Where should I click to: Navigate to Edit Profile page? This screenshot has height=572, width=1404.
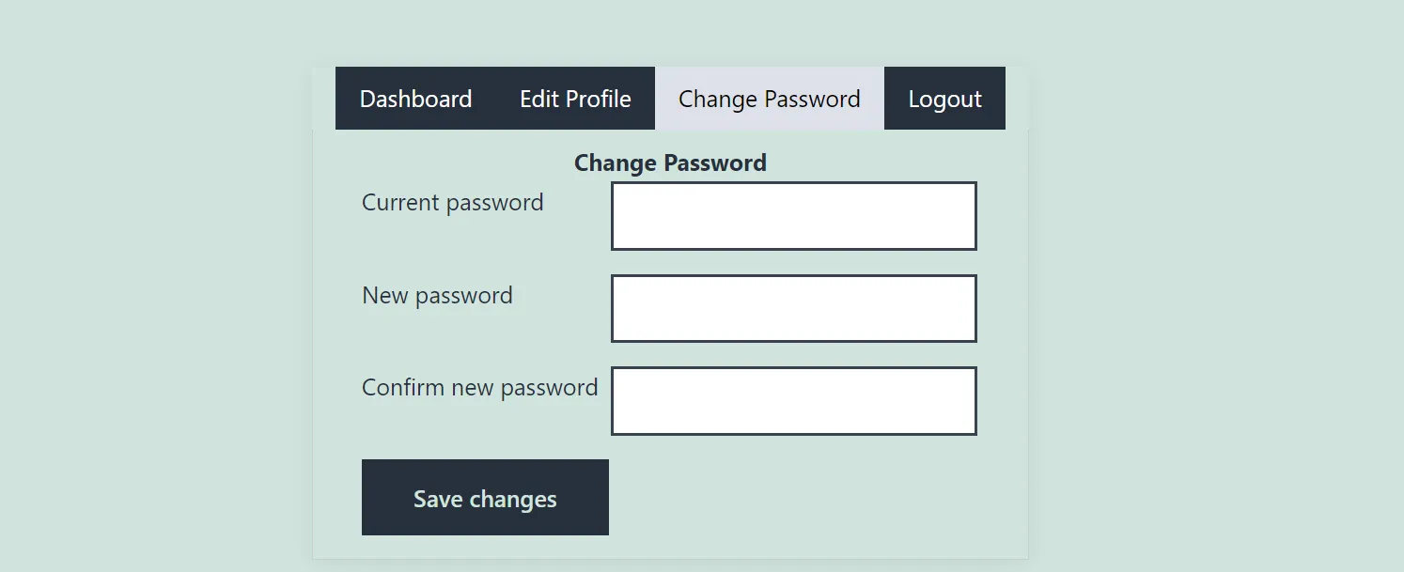click(575, 99)
